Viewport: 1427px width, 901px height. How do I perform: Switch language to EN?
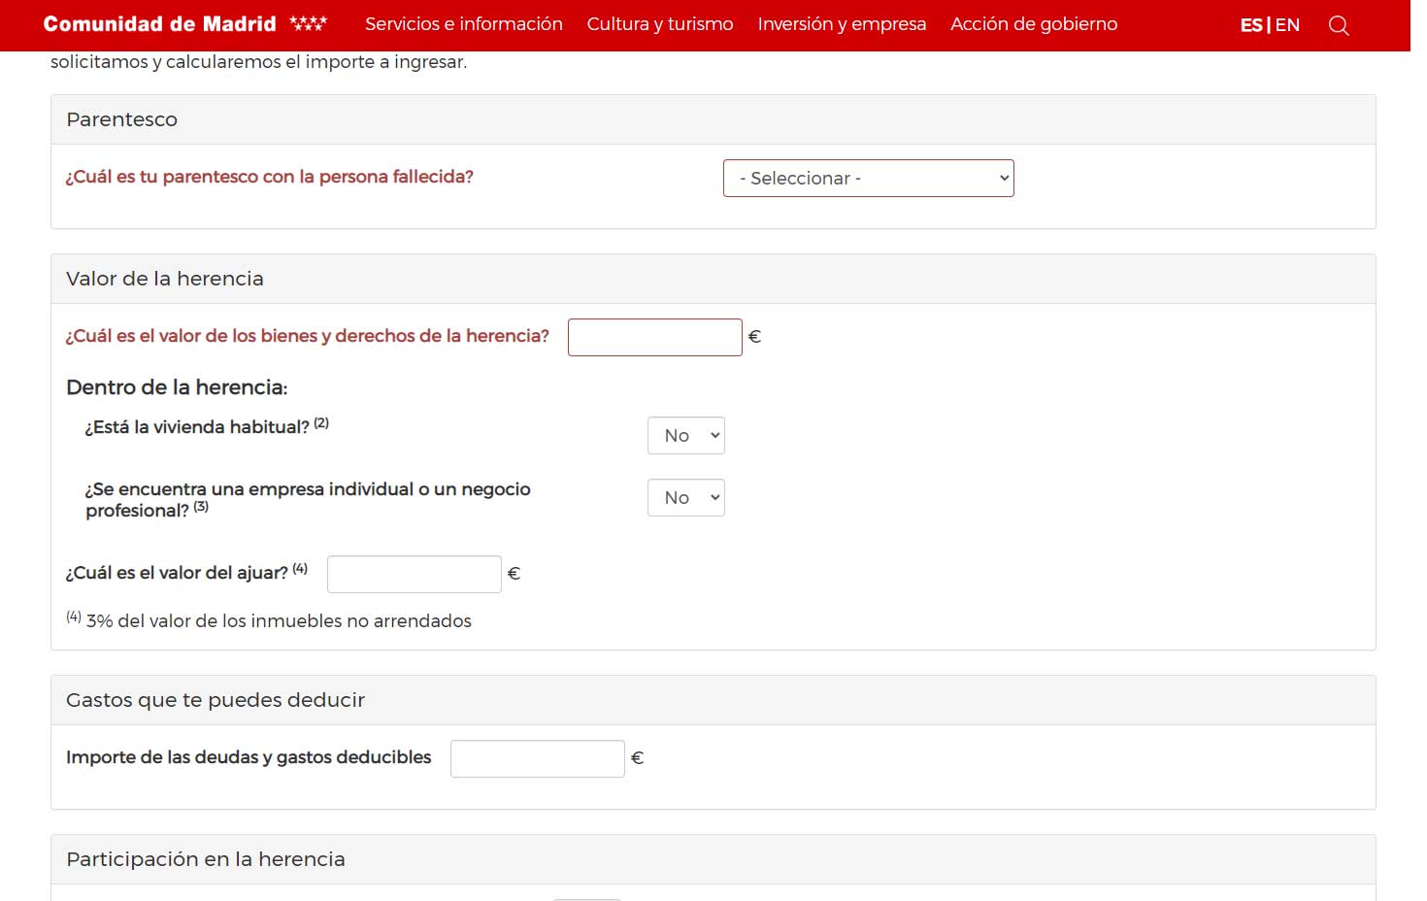click(1287, 25)
